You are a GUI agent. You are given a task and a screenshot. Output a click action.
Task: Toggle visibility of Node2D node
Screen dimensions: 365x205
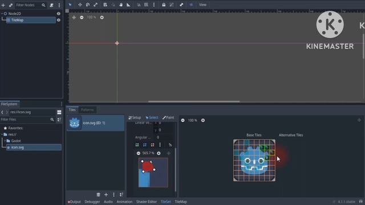coord(58,14)
